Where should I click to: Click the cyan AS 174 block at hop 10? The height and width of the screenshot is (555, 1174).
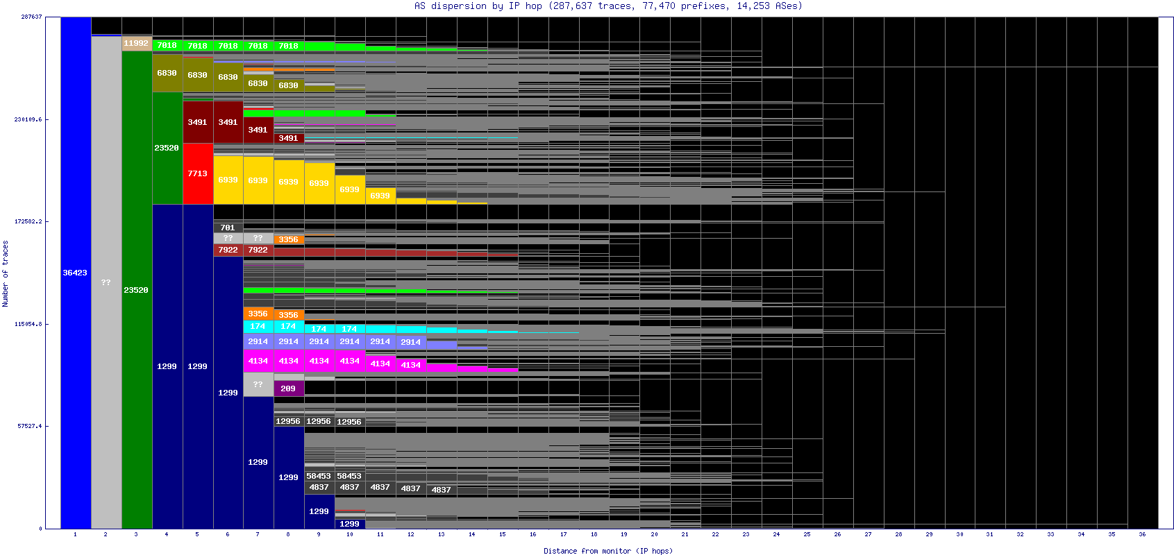[x=350, y=329]
